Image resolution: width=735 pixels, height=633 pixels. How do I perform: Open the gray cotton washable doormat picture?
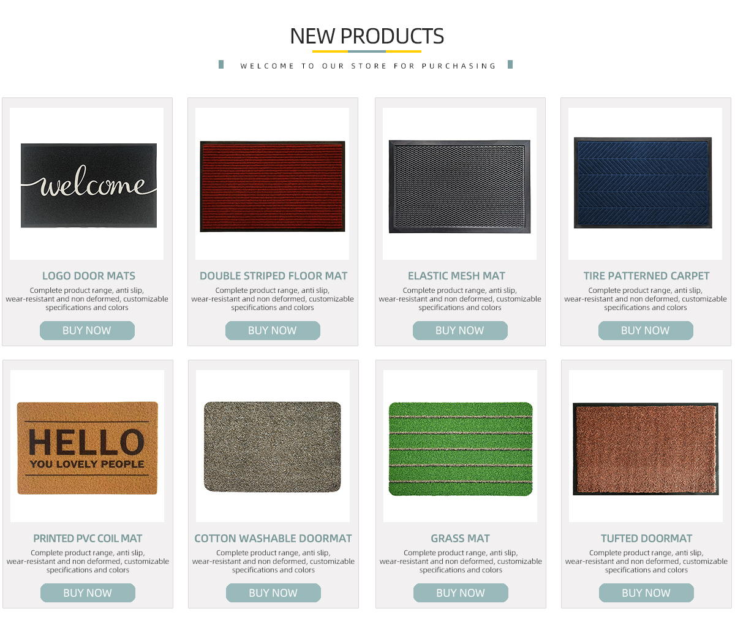[x=273, y=446]
